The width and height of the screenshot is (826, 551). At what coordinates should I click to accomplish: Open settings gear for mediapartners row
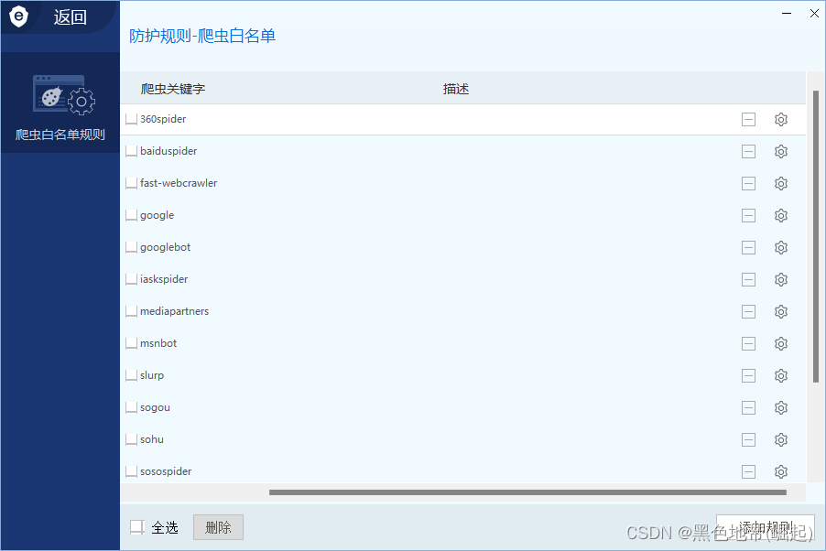point(781,312)
